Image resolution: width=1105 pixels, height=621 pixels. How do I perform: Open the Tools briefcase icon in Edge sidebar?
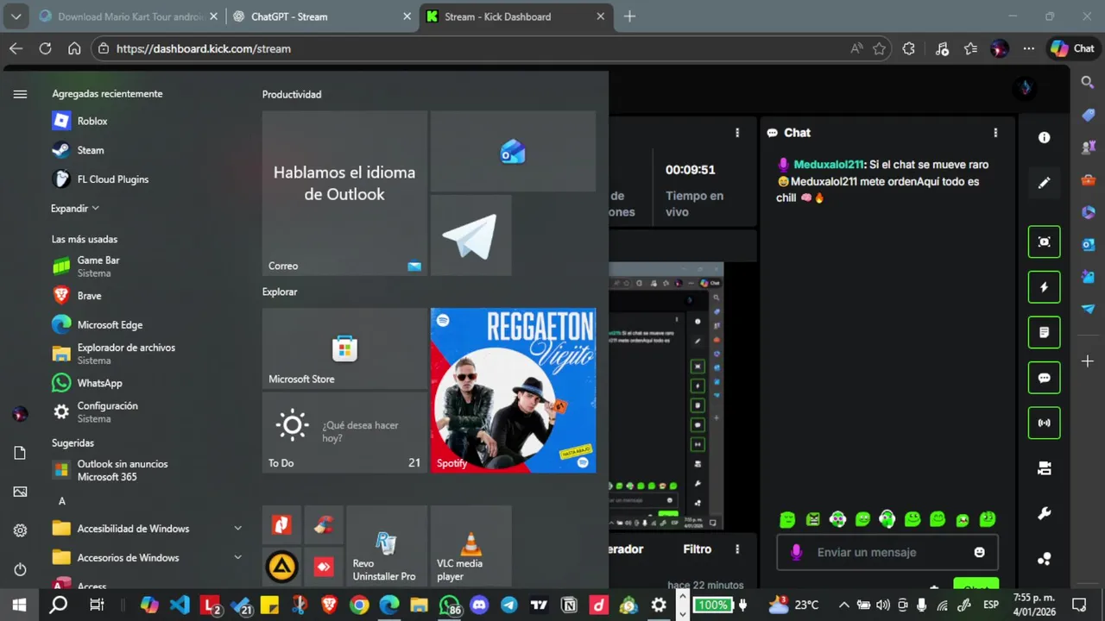[1088, 180]
